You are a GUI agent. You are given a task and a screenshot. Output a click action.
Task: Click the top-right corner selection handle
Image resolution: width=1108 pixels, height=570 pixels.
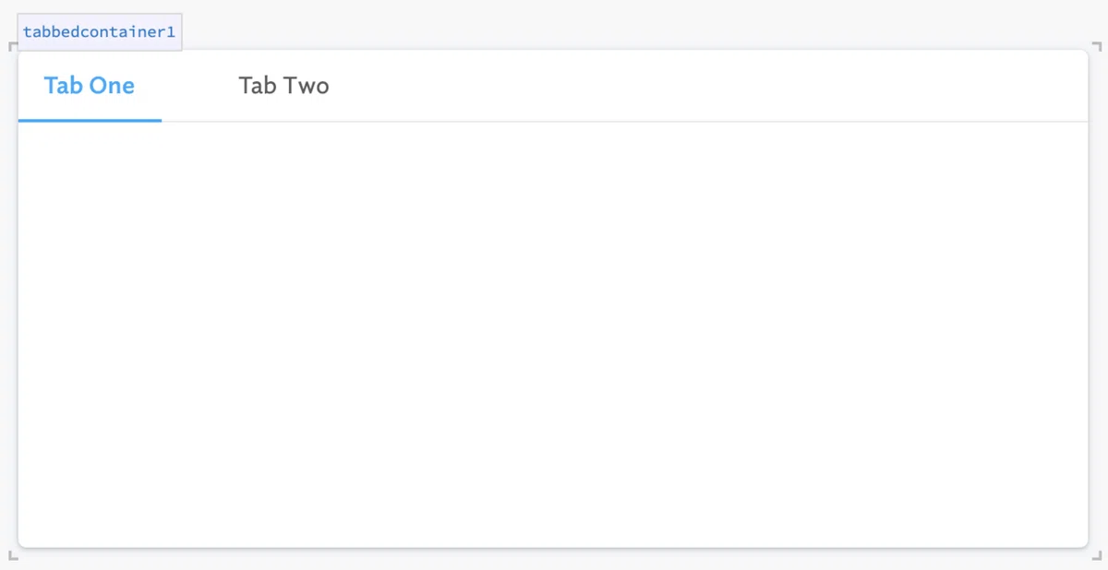pos(1093,46)
